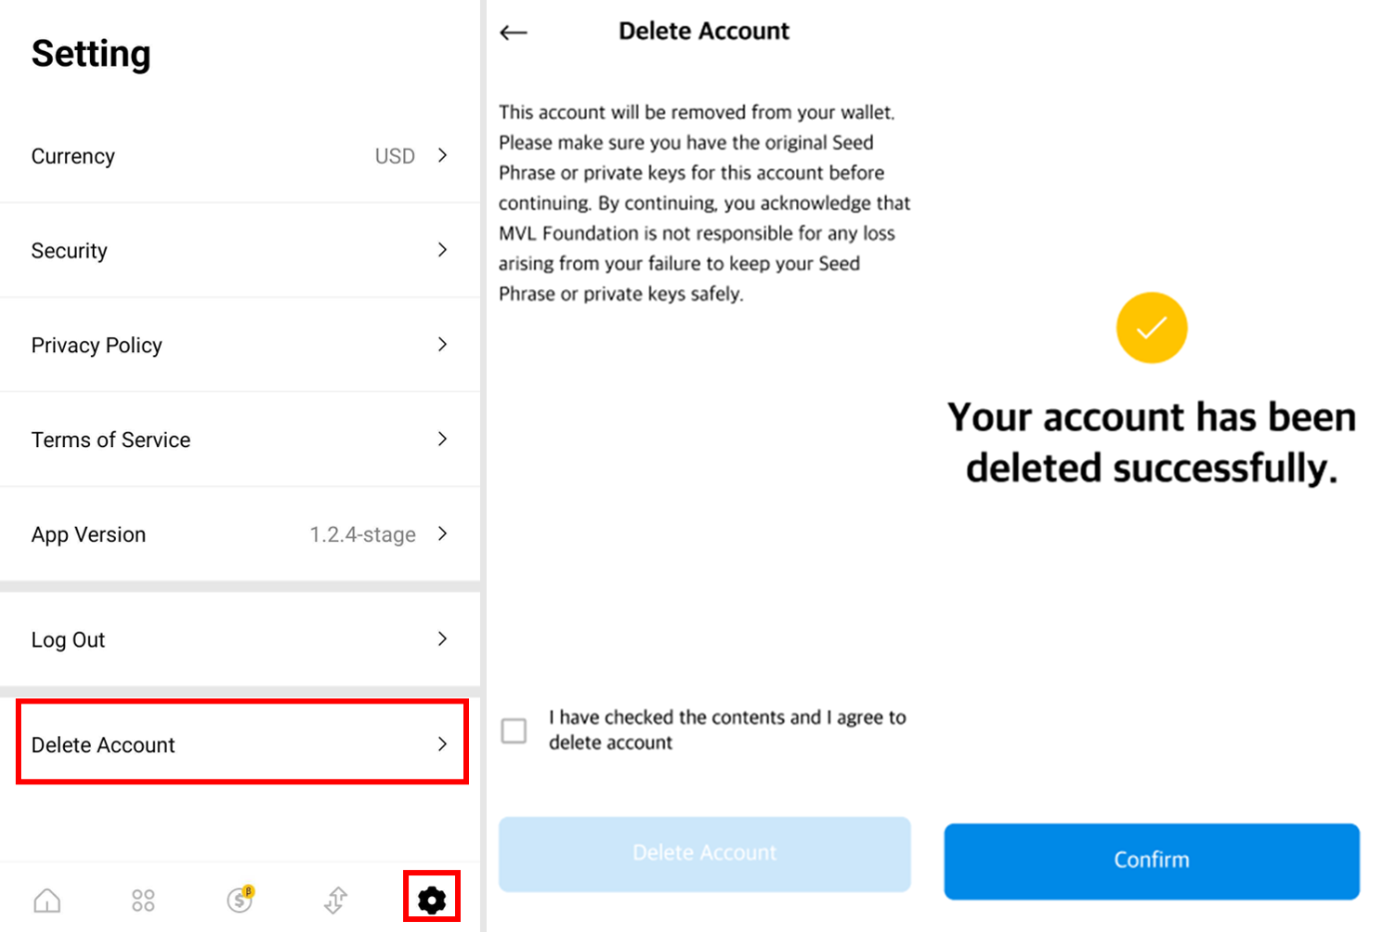Screen dimensions: 1383x932
Task: Open the four-circles apps grid icon
Action: tap(143, 901)
